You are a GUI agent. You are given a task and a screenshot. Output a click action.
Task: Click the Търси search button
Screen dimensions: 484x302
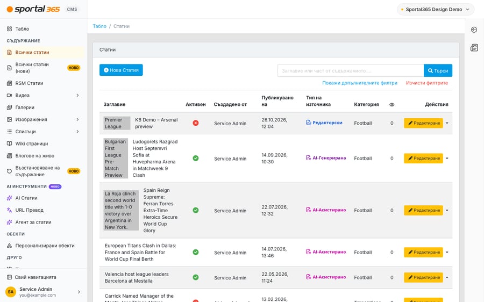pos(438,70)
